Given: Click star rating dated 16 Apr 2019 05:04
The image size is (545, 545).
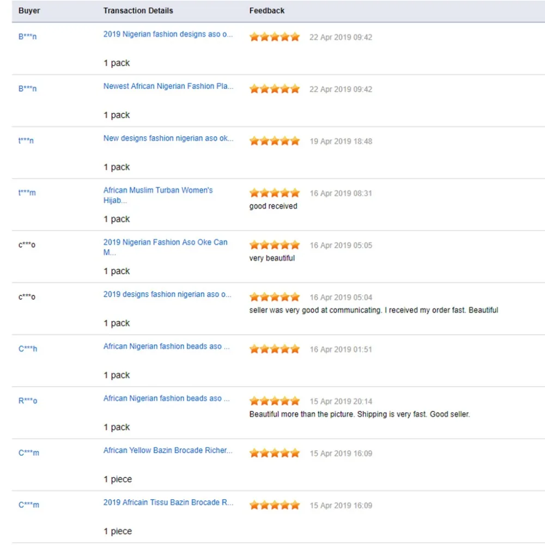Looking at the screenshot, I should [275, 297].
